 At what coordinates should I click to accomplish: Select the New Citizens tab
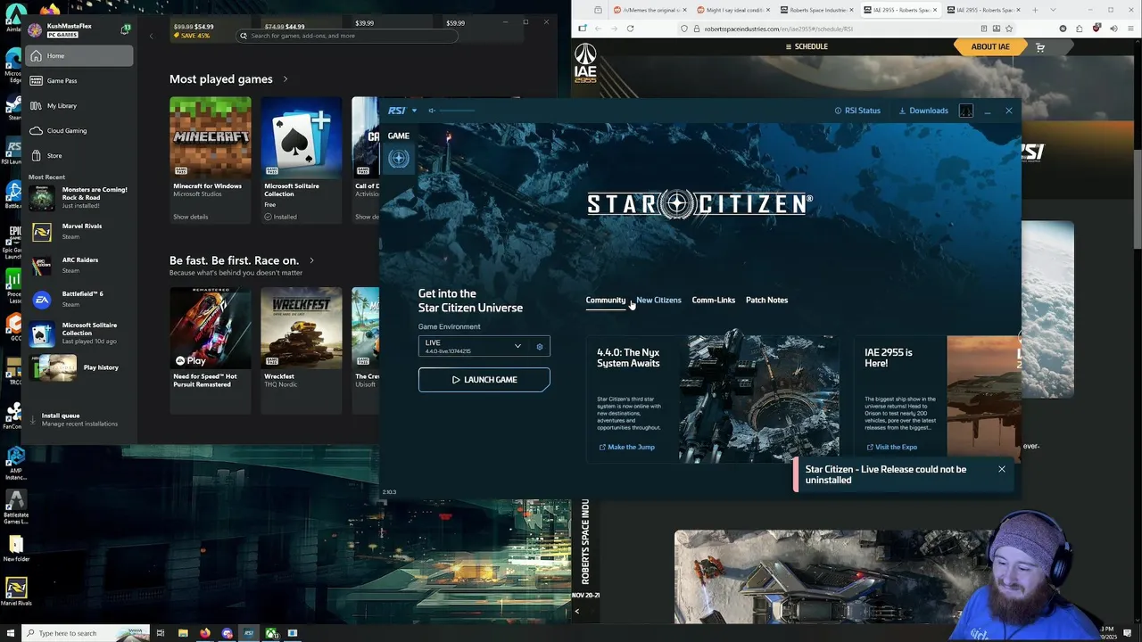[658, 300]
